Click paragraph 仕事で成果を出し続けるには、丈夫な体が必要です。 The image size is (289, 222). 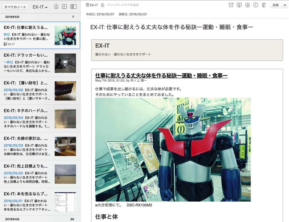click(x=139, y=89)
